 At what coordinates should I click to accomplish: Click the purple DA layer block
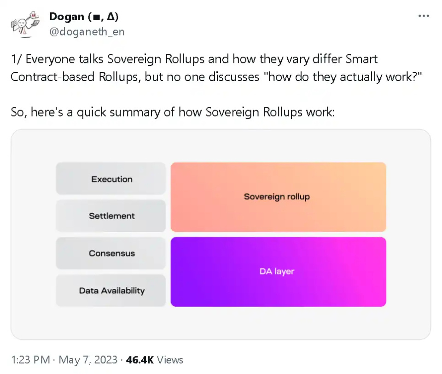[278, 272]
